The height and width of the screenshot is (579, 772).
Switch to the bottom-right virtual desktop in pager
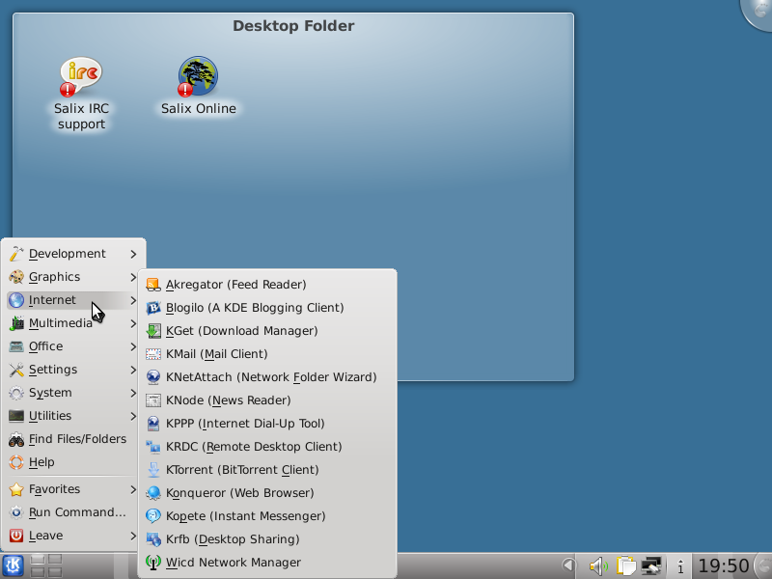(x=55, y=571)
